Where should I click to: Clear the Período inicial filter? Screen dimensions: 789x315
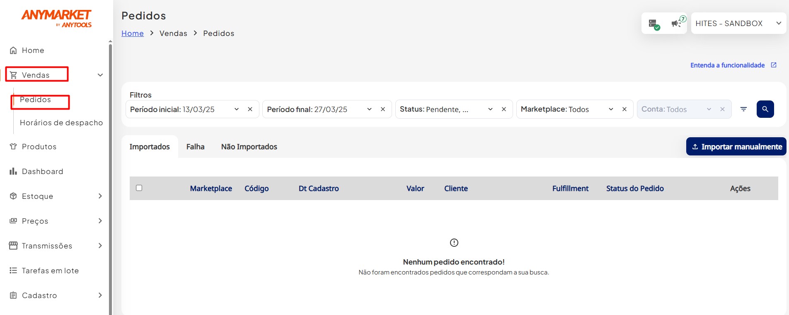[250, 109]
